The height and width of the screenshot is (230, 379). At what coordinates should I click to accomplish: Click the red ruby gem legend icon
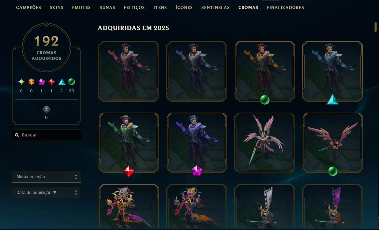pyautogui.click(x=52, y=82)
